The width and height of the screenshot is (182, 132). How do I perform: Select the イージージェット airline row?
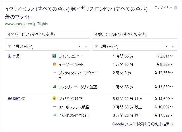pyautogui.click(x=90, y=64)
